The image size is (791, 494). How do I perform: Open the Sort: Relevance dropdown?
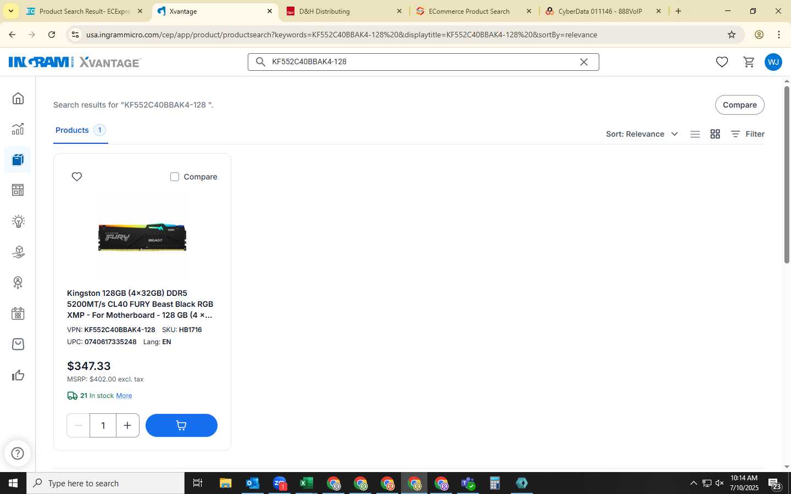click(x=642, y=134)
